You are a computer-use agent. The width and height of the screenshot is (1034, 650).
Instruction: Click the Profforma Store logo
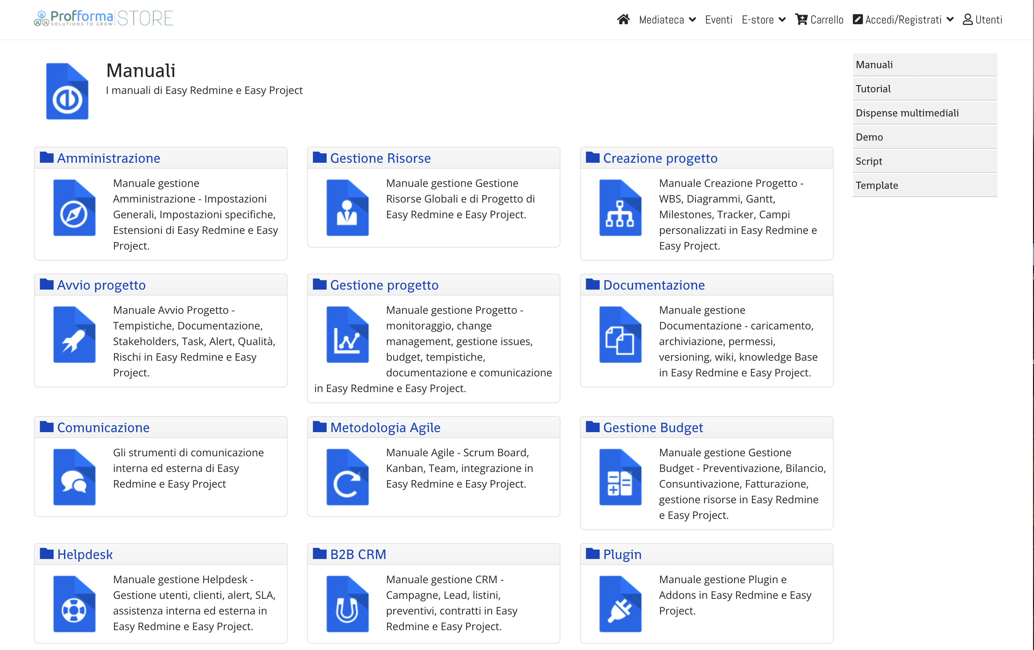[103, 19]
